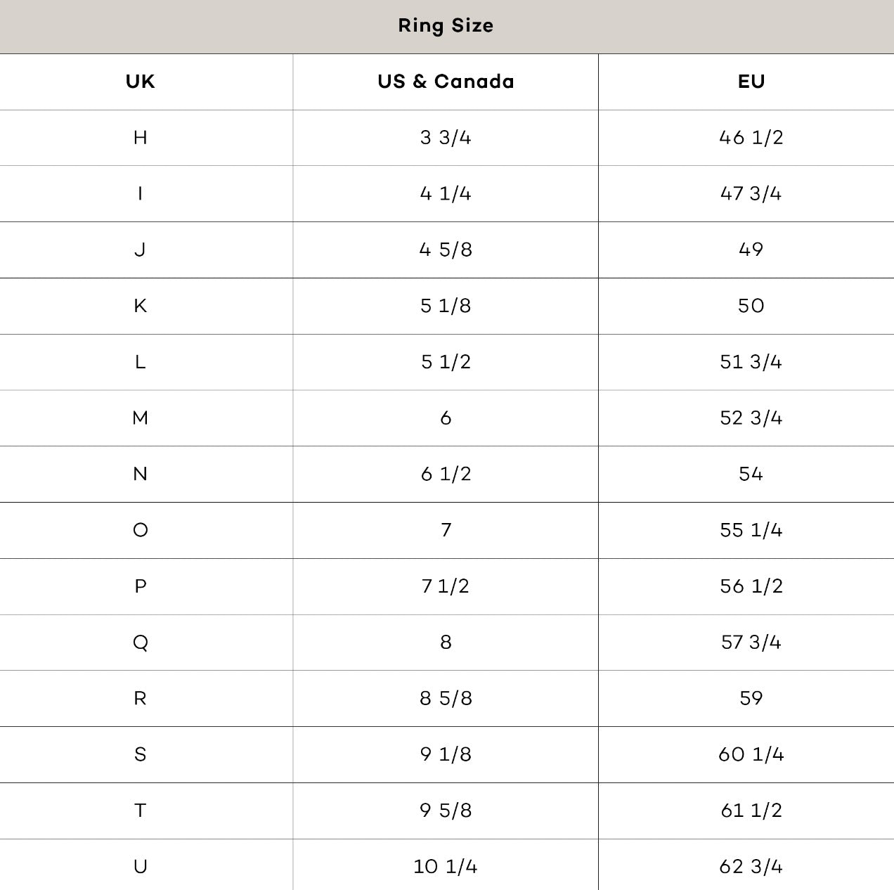Click EU size 49 cell
This screenshot has height=890, width=894.
pos(751,250)
